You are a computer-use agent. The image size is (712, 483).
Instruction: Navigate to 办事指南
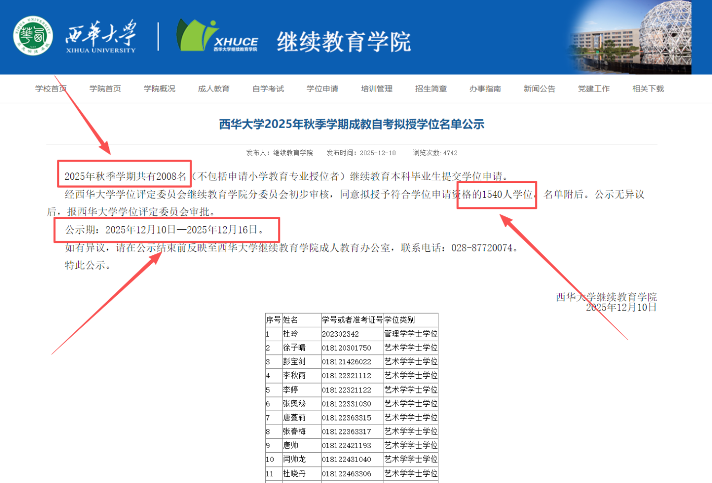[485, 89]
